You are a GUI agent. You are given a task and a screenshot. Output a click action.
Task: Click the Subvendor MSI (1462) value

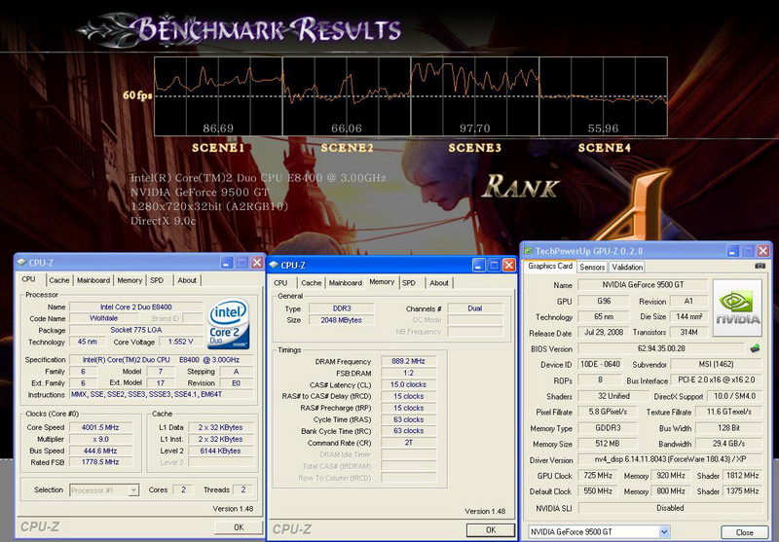coord(716,364)
